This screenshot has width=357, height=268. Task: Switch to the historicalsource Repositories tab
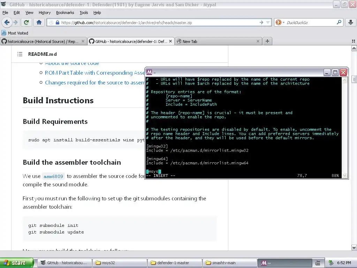(x=44, y=42)
